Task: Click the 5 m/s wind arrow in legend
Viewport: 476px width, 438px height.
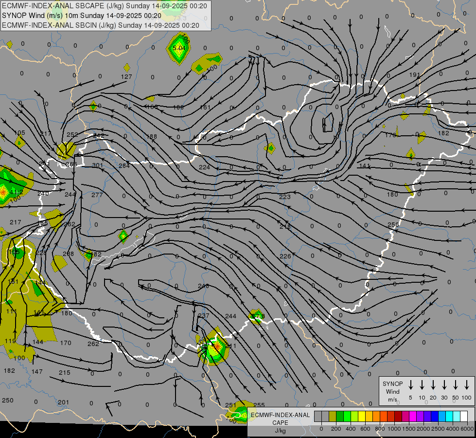Action: tap(411, 385)
